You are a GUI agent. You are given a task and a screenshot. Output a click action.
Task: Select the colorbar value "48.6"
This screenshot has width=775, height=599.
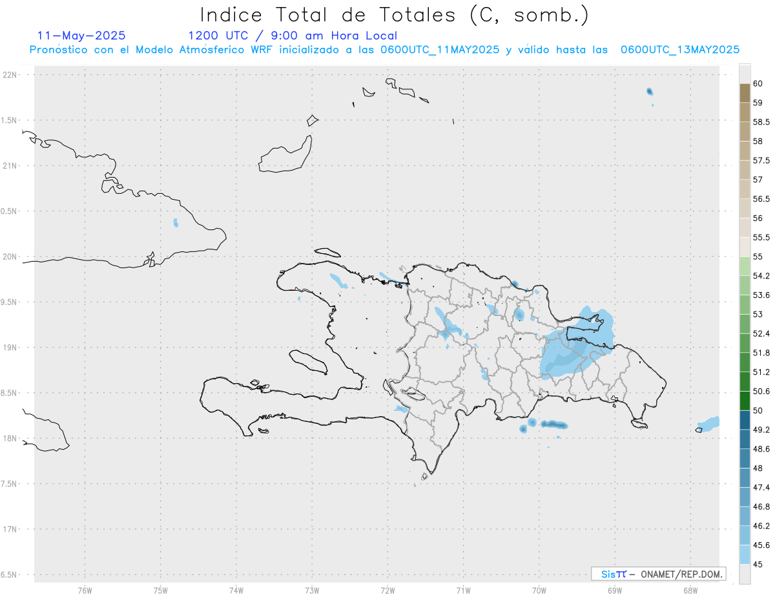761,449
